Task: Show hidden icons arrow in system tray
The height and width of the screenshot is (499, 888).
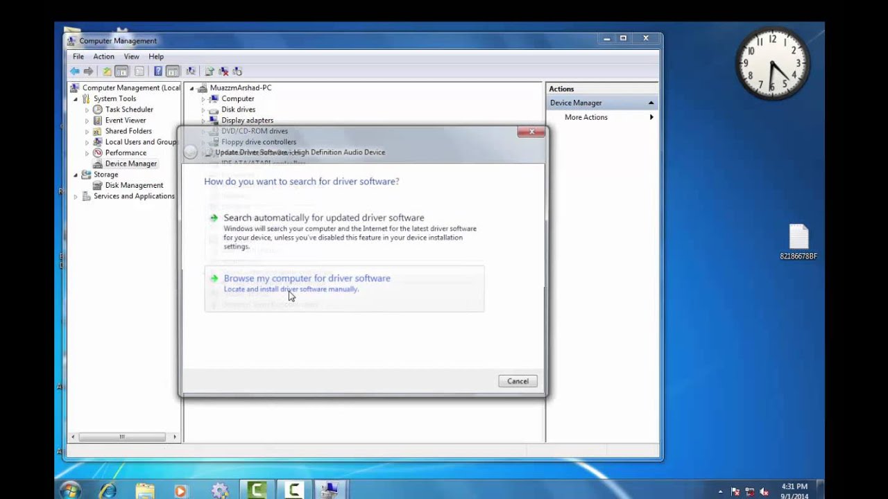Action: pos(720,491)
